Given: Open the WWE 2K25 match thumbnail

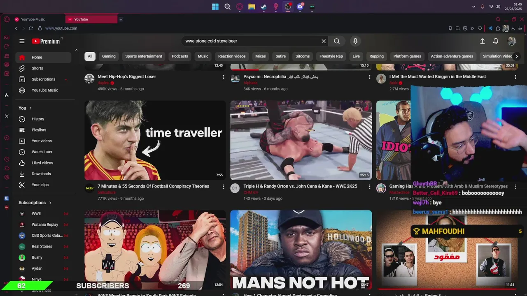Looking at the screenshot, I should click(301, 140).
